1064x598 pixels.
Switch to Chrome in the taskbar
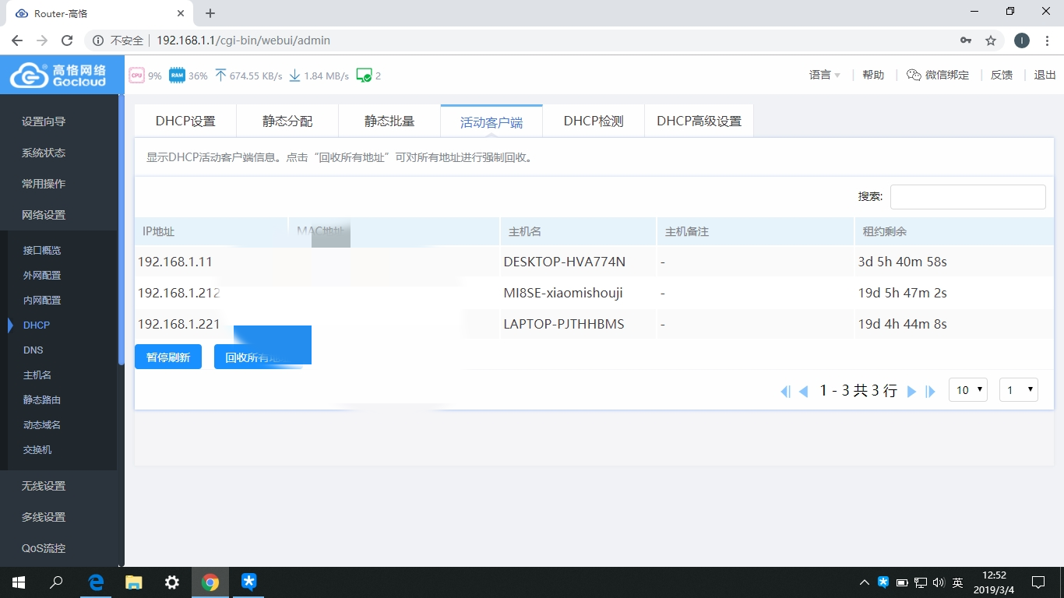pyautogui.click(x=210, y=582)
